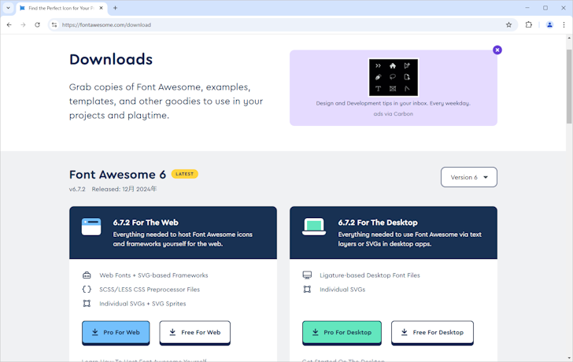Image resolution: width=573 pixels, height=362 pixels.
Task: Click the ads via Carbon link
Action: [x=394, y=114]
